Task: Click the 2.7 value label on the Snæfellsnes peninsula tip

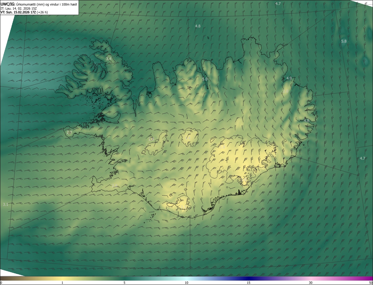Action: pos(69,133)
